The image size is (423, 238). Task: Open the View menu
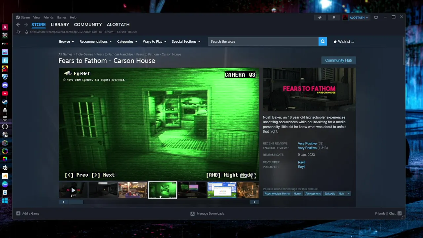coord(36,18)
